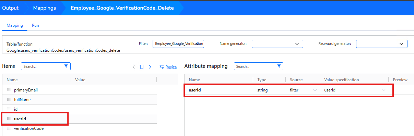Image resolution: width=414 pixels, height=136 pixels.
Task: Click the string type cell
Action: pyautogui.click(x=262, y=90)
